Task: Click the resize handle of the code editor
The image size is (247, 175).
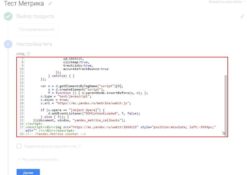Action: [224, 133]
